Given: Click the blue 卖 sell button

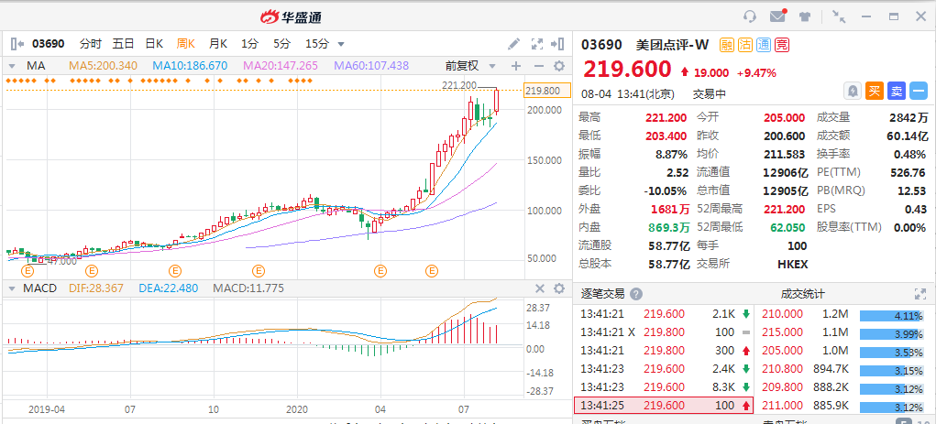Looking at the screenshot, I should coord(897,92).
